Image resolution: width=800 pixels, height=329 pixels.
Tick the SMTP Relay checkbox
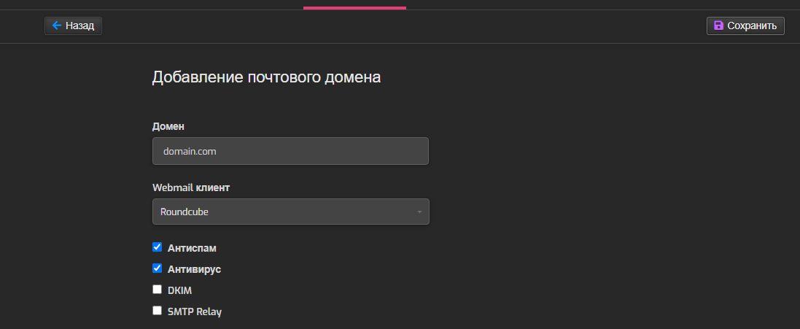point(157,310)
